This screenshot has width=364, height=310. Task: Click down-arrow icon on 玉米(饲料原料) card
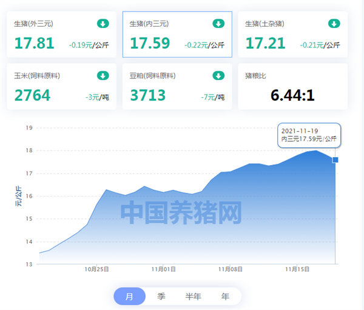point(103,76)
